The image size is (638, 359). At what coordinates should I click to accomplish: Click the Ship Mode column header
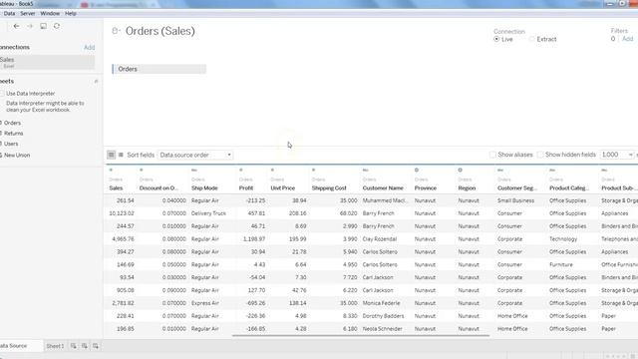[204, 188]
